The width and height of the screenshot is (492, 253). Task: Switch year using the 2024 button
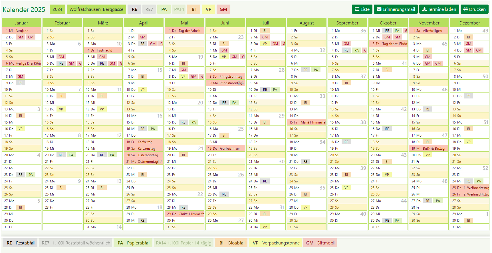pos(57,9)
